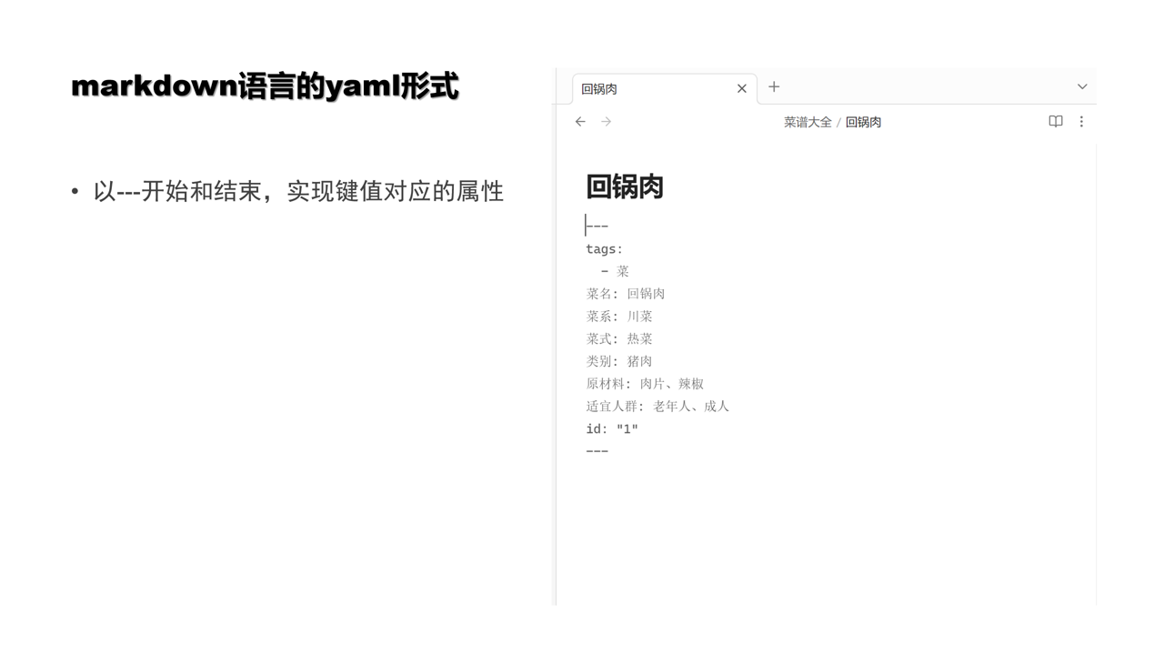Navigate back with the left arrow
1164x655 pixels.
coord(580,122)
